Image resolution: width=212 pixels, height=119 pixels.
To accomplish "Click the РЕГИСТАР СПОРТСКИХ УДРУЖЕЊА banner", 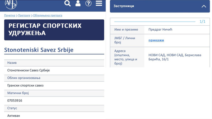I will point(54,30).
